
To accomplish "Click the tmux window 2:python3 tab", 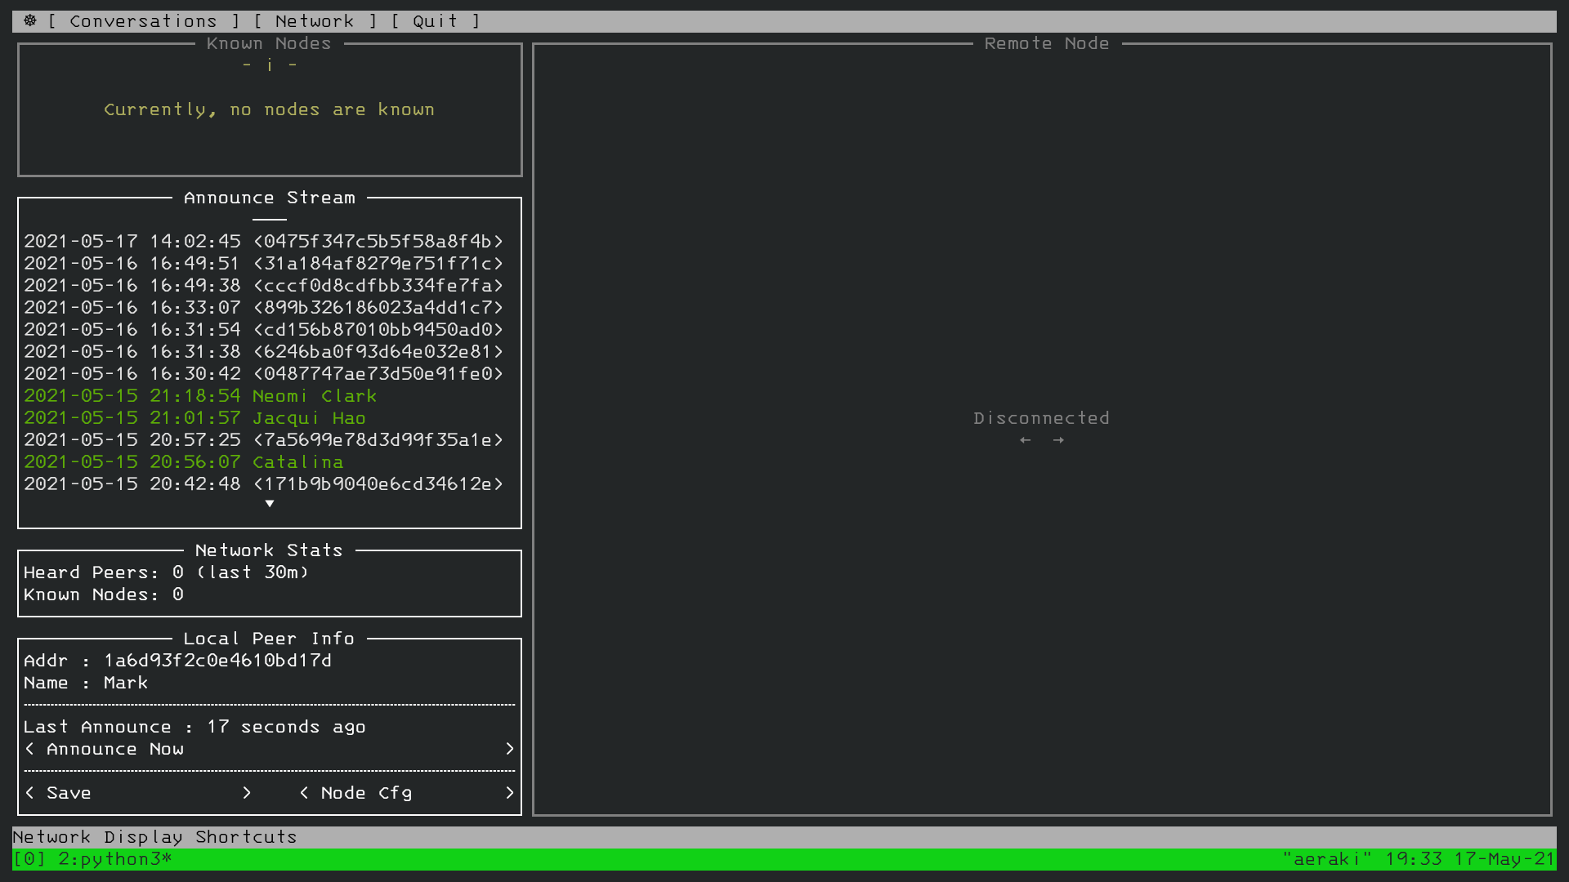I will (114, 859).
